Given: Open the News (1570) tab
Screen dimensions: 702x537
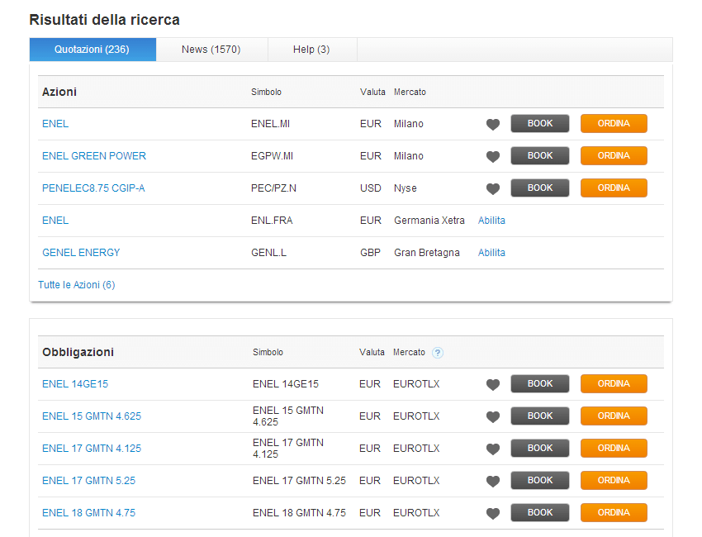Looking at the screenshot, I should click(211, 50).
